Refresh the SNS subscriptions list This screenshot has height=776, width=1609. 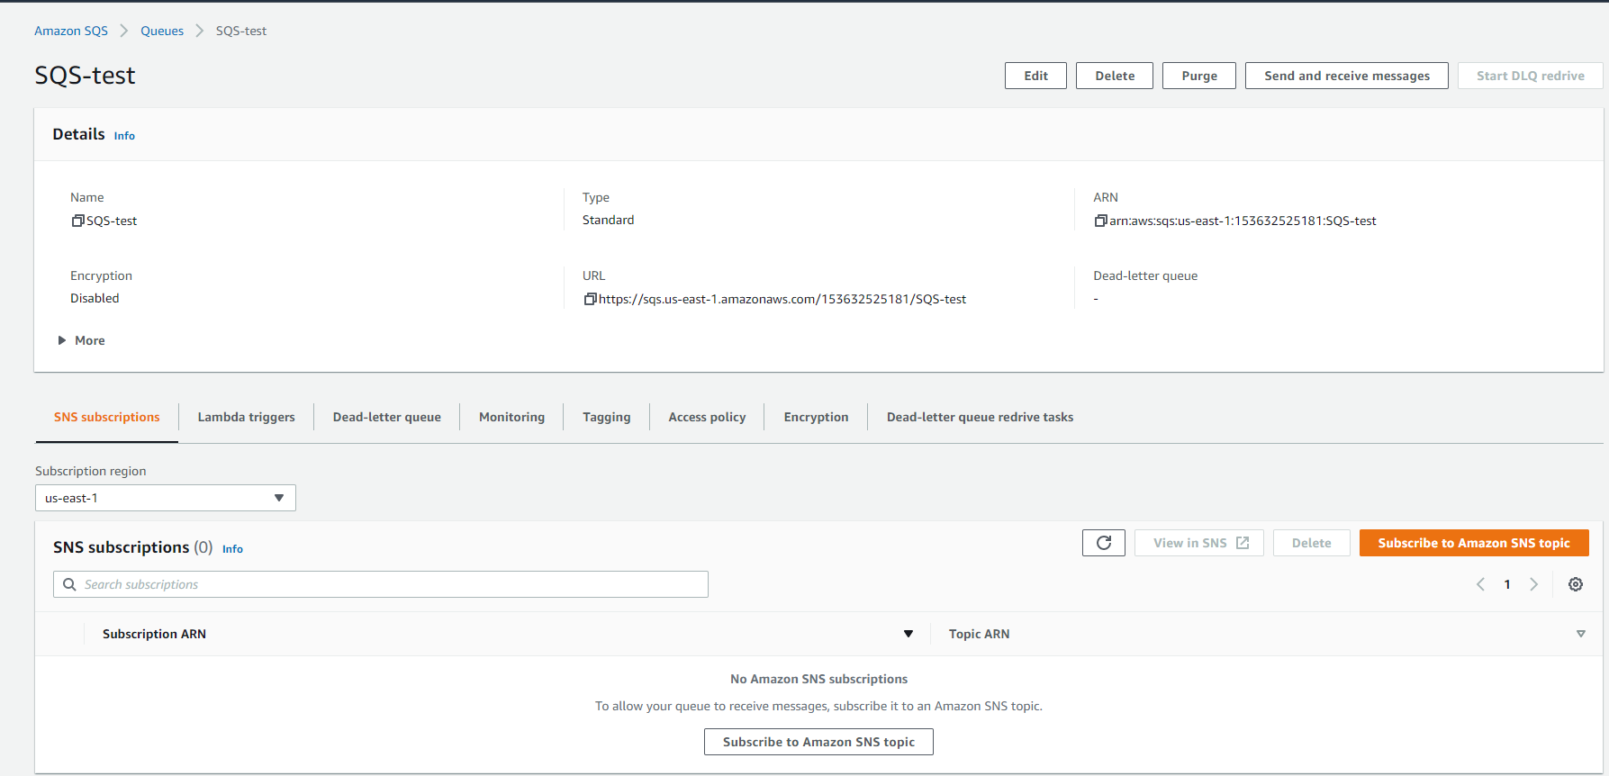1104,543
